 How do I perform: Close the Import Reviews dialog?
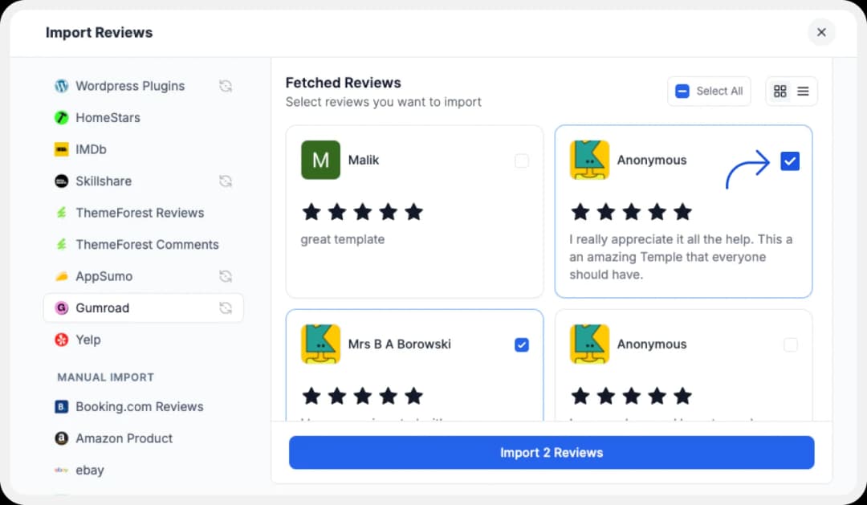(821, 32)
